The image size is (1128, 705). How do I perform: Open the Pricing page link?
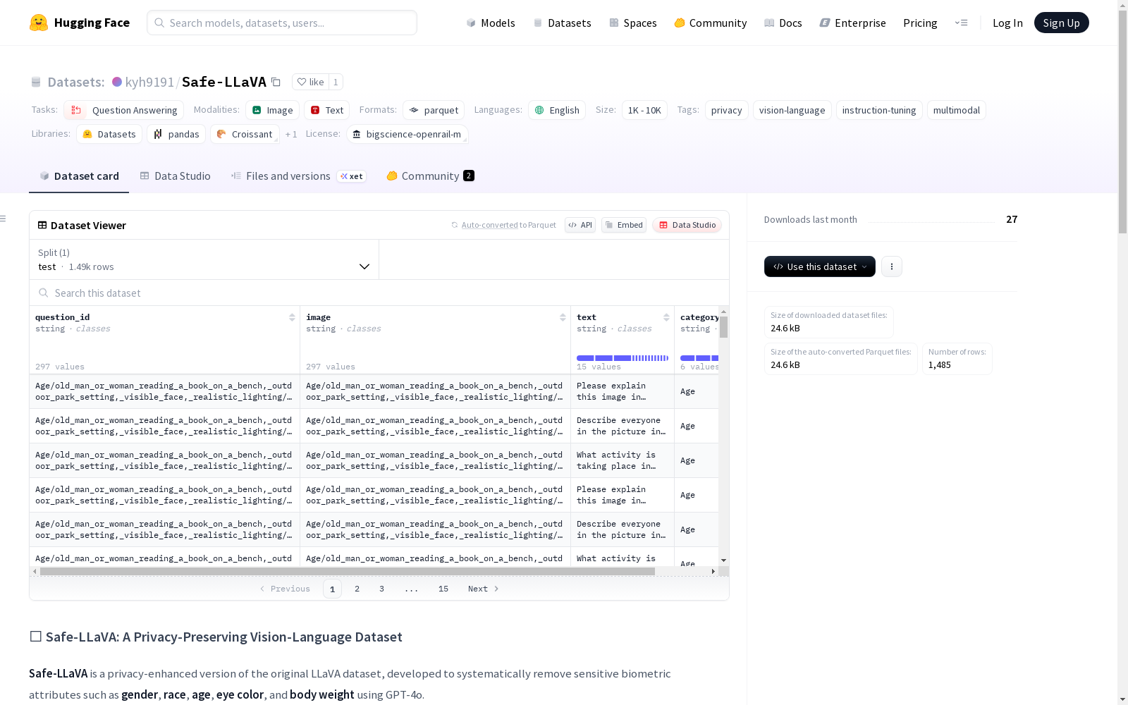coord(920,23)
